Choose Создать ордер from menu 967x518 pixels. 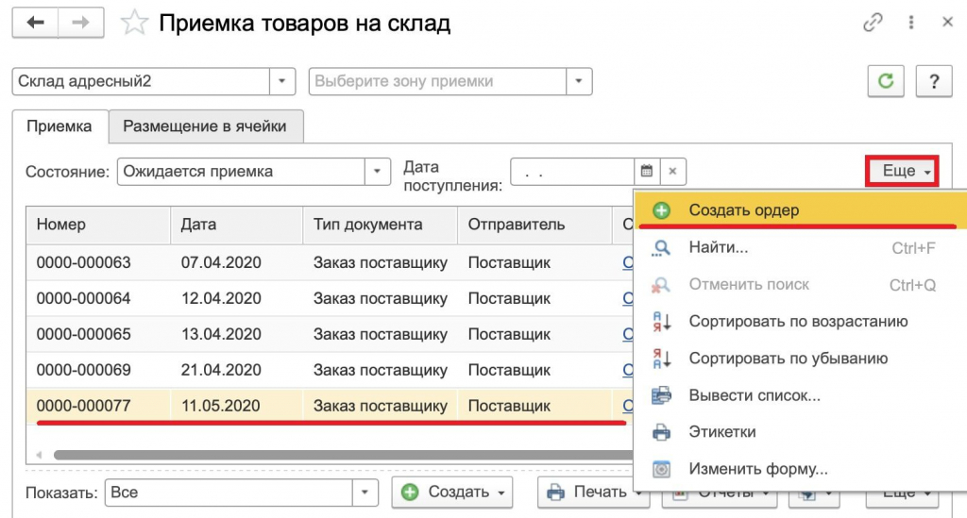(801, 210)
